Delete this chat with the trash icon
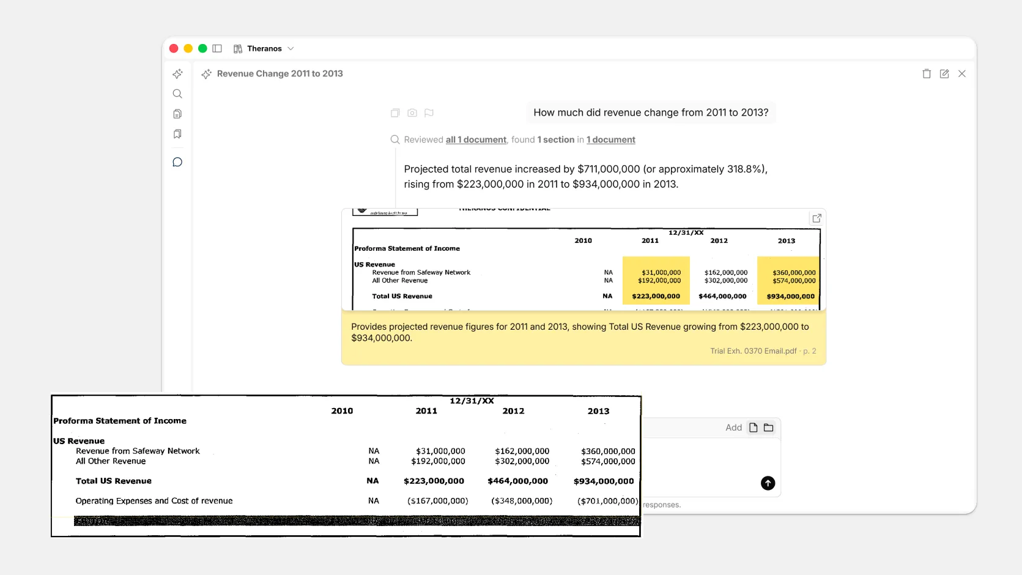The width and height of the screenshot is (1022, 575). 927,73
